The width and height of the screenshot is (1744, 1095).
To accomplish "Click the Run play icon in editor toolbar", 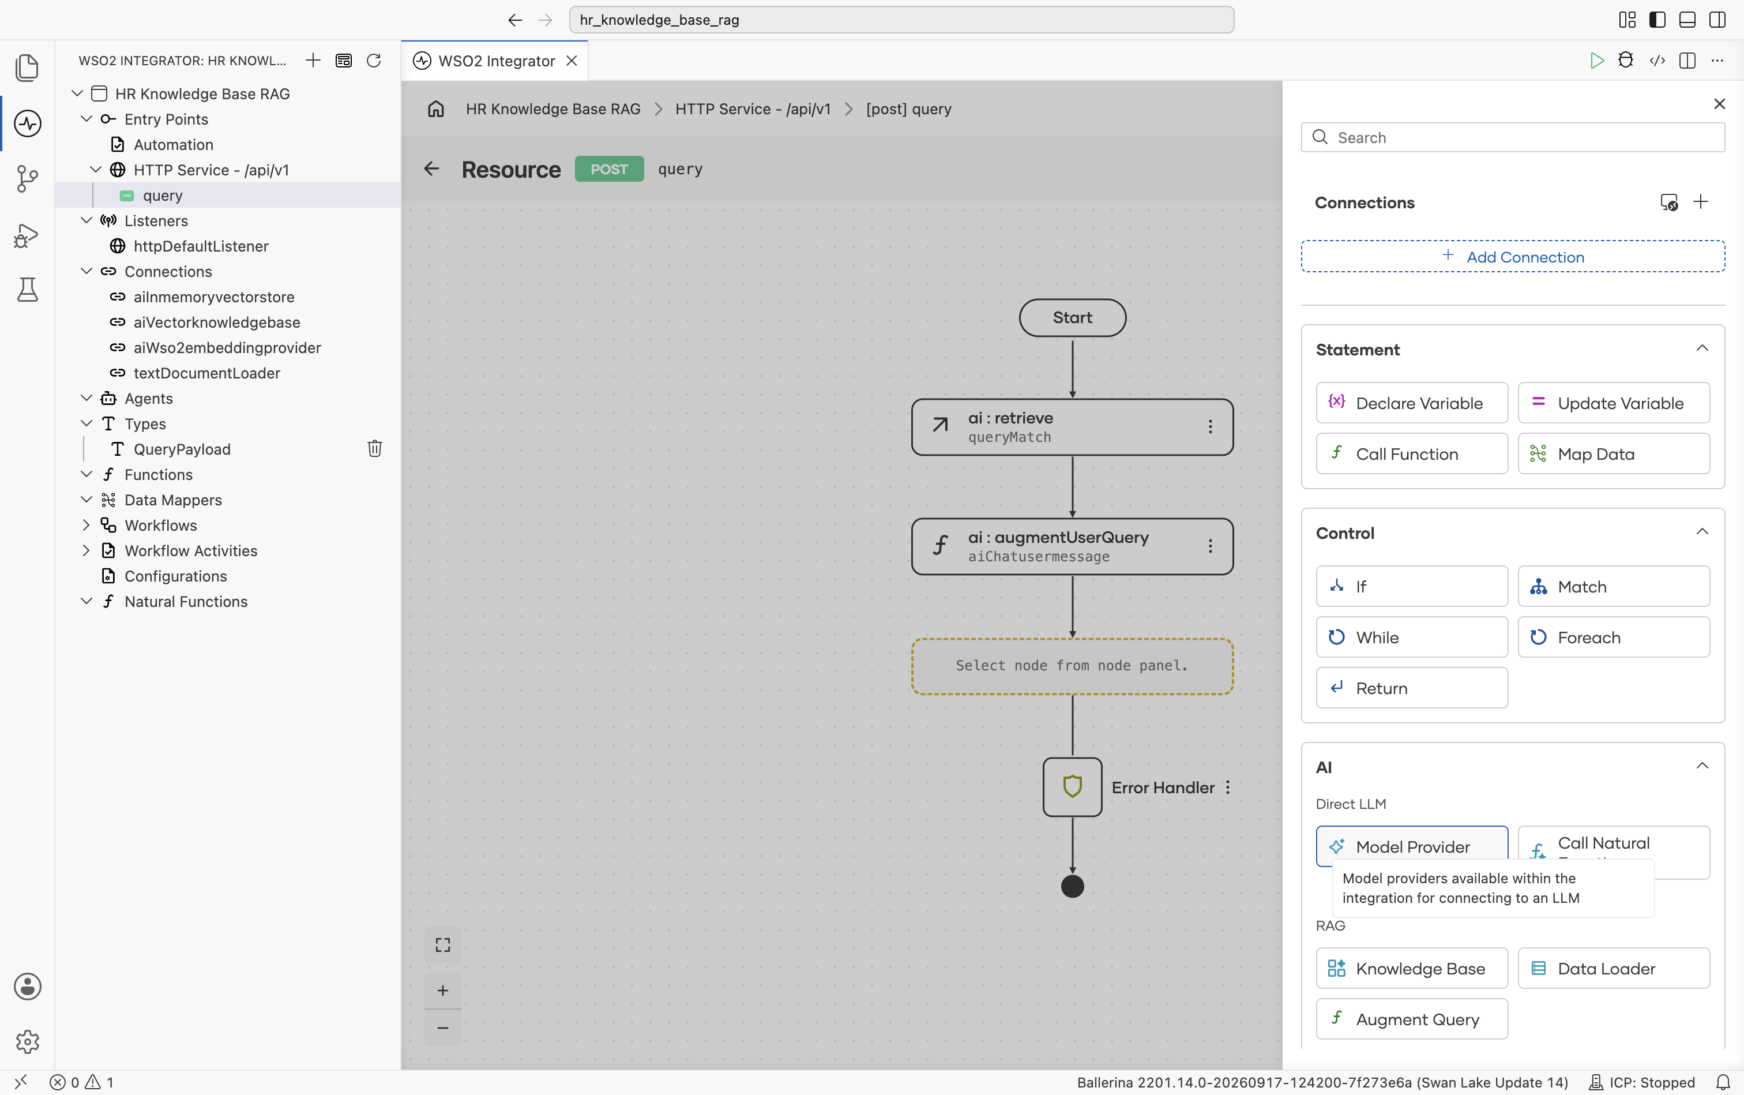I will [1596, 60].
